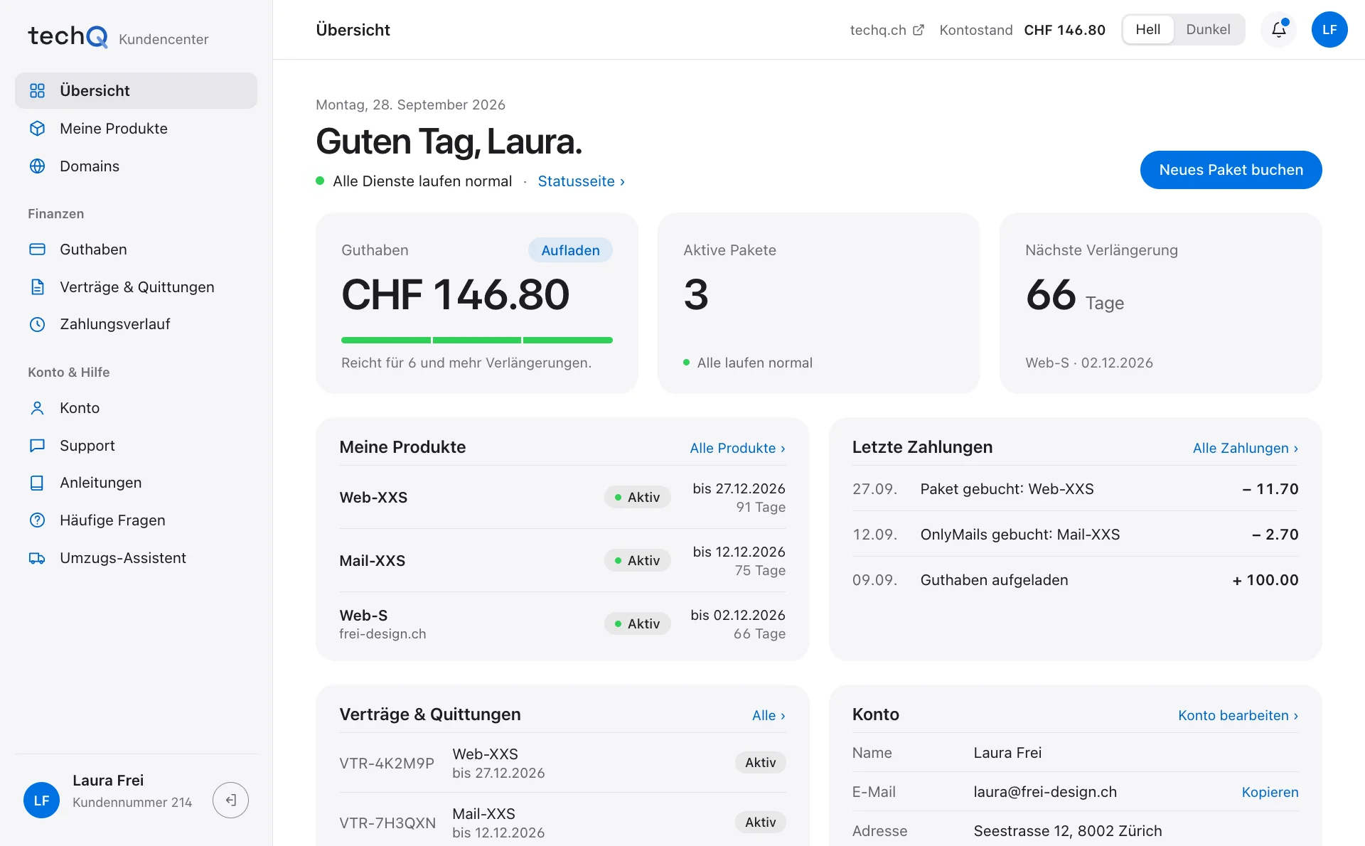Viewport: 1365px width, 846px height.
Task: Click contract number VTR-4K2M9P
Action: tap(387, 763)
